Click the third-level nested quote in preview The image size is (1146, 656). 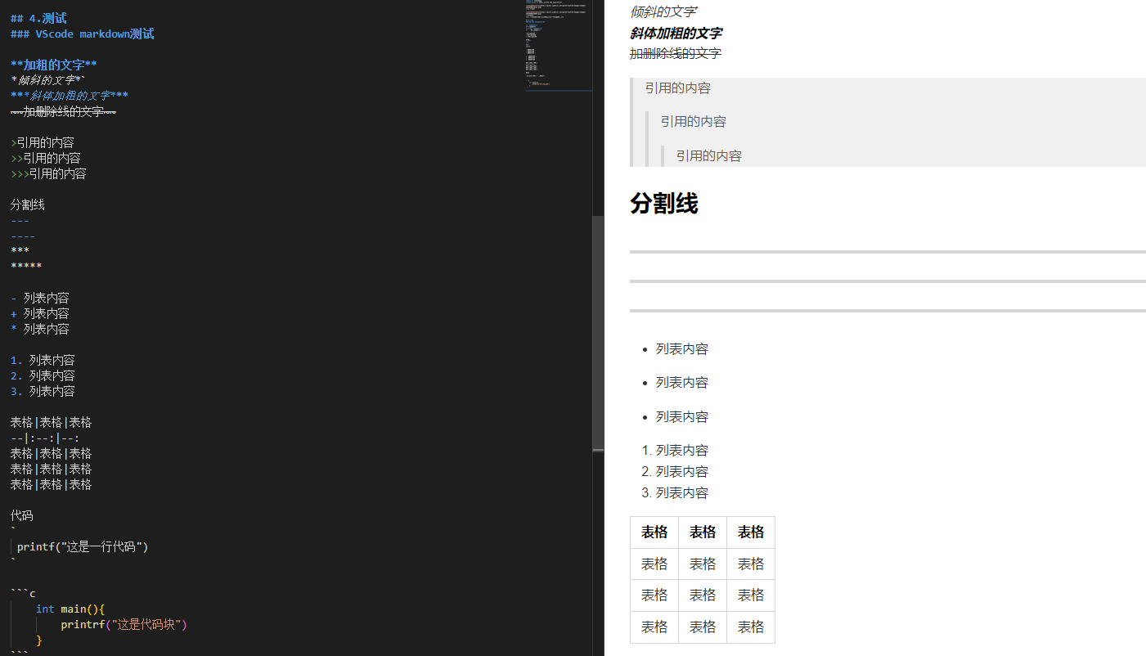coord(709,155)
